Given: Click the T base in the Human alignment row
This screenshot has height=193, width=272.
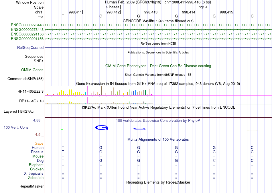Looking at the screenshot, I should click(63, 148).
